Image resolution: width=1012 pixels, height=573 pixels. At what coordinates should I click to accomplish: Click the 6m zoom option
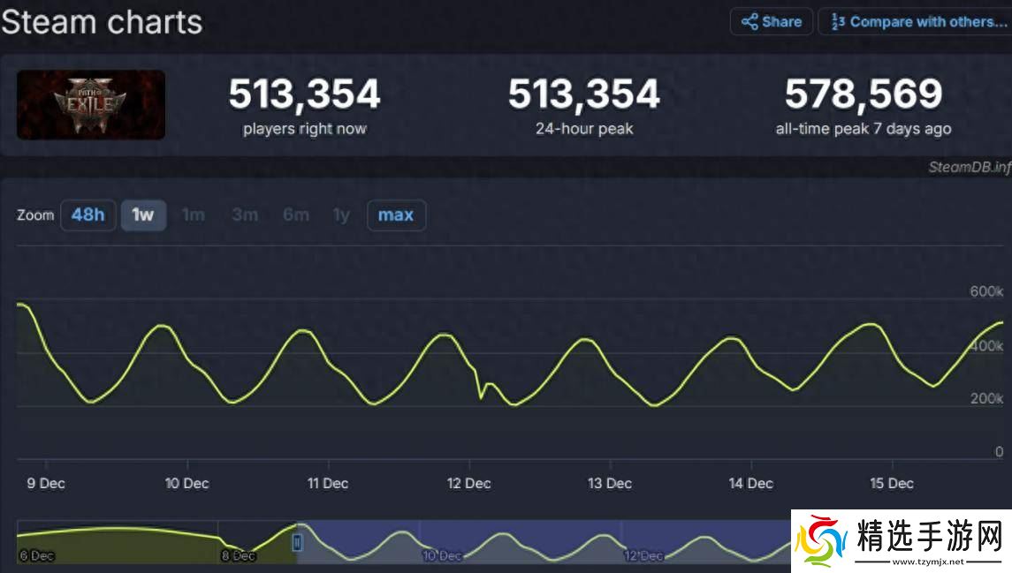tap(296, 215)
